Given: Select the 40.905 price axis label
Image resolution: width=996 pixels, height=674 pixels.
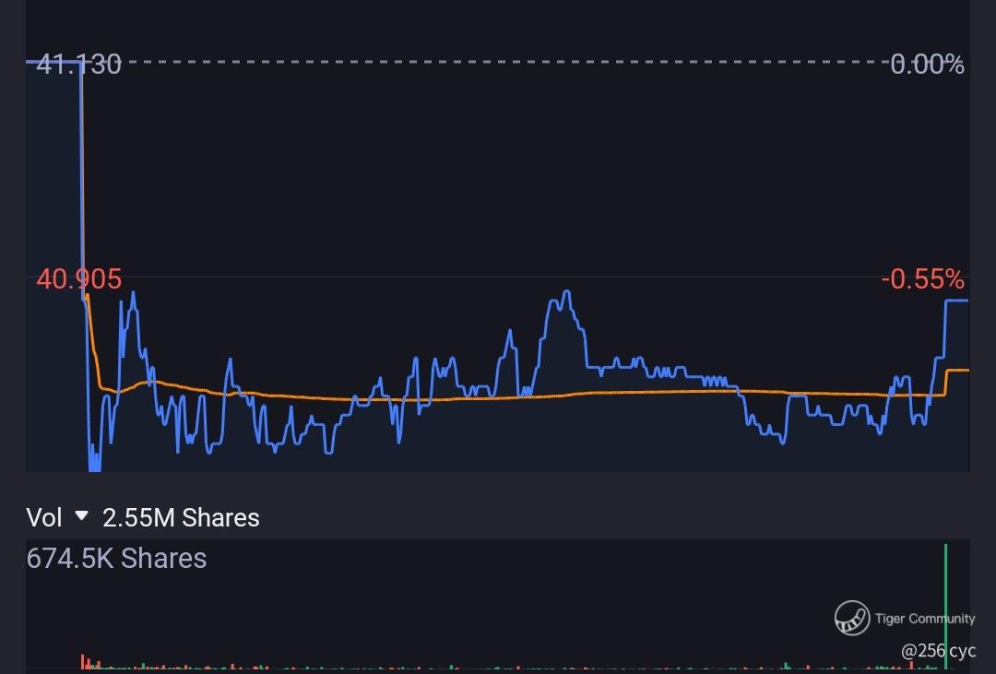Looking at the screenshot, I should tap(78, 279).
